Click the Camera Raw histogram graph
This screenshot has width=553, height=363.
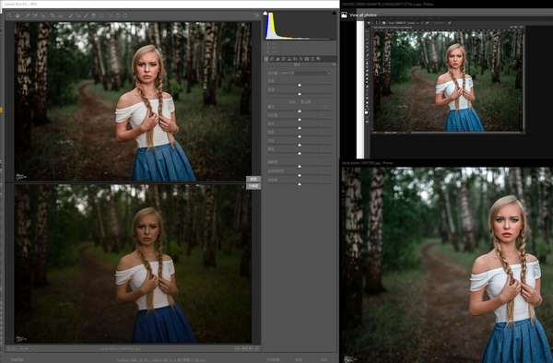point(300,26)
